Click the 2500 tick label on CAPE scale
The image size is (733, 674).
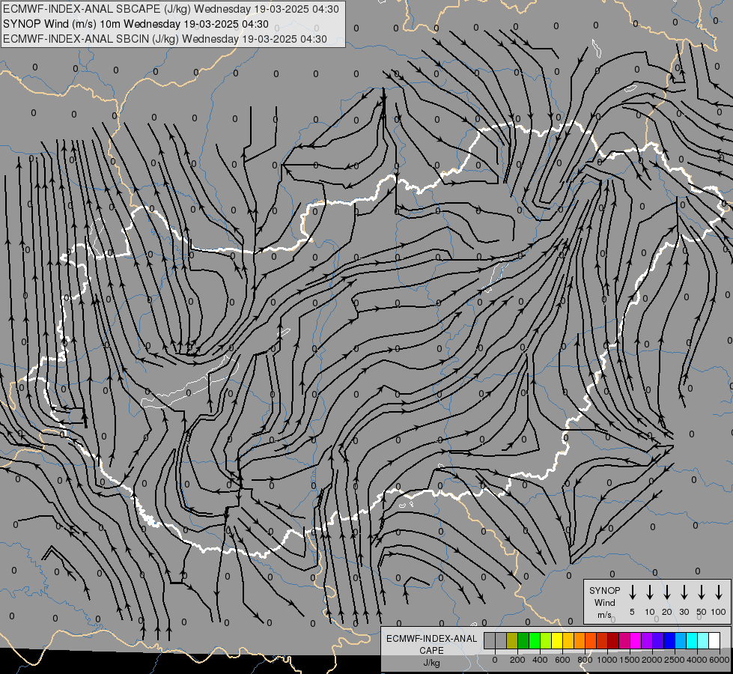675,660
